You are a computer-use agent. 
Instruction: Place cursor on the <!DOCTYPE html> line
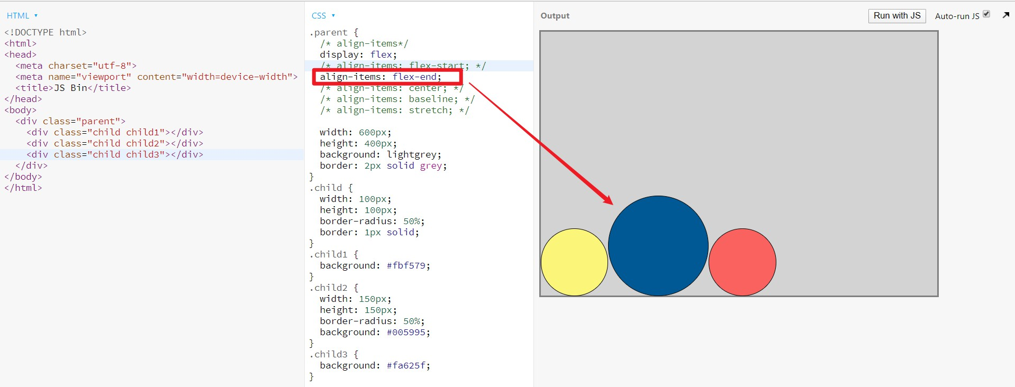tap(46, 32)
